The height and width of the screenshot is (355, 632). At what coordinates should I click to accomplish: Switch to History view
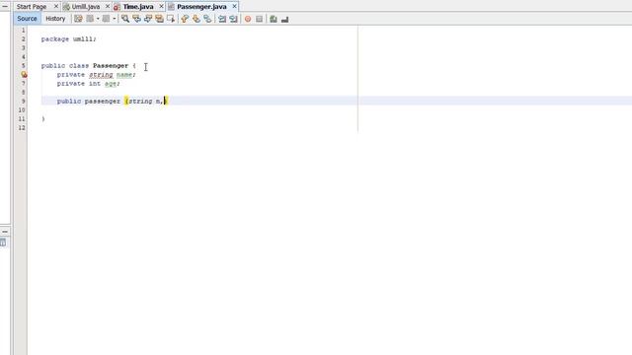55,19
